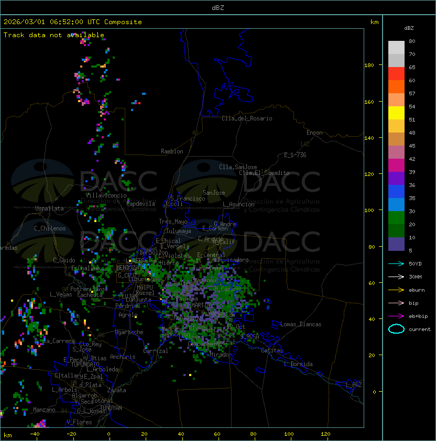Image resolution: width=436 pixels, height=441 pixels.
Task: Click the pink bip arrow legend icon
Action: point(396,303)
